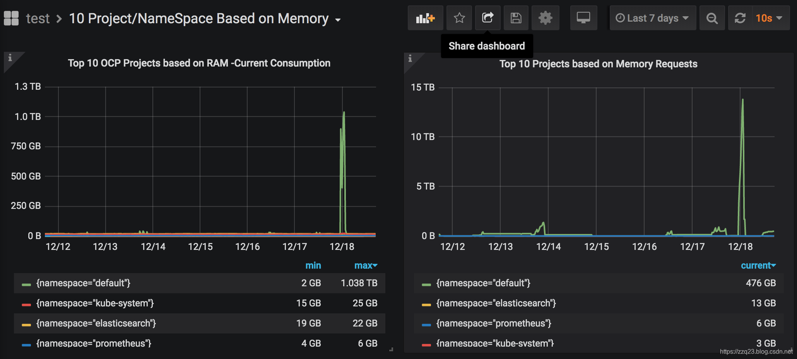The width and height of the screenshot is (797, 359).
Task: Toggle default namespace series in left legend
Action: pyautogui.click(x=83, y=283)
